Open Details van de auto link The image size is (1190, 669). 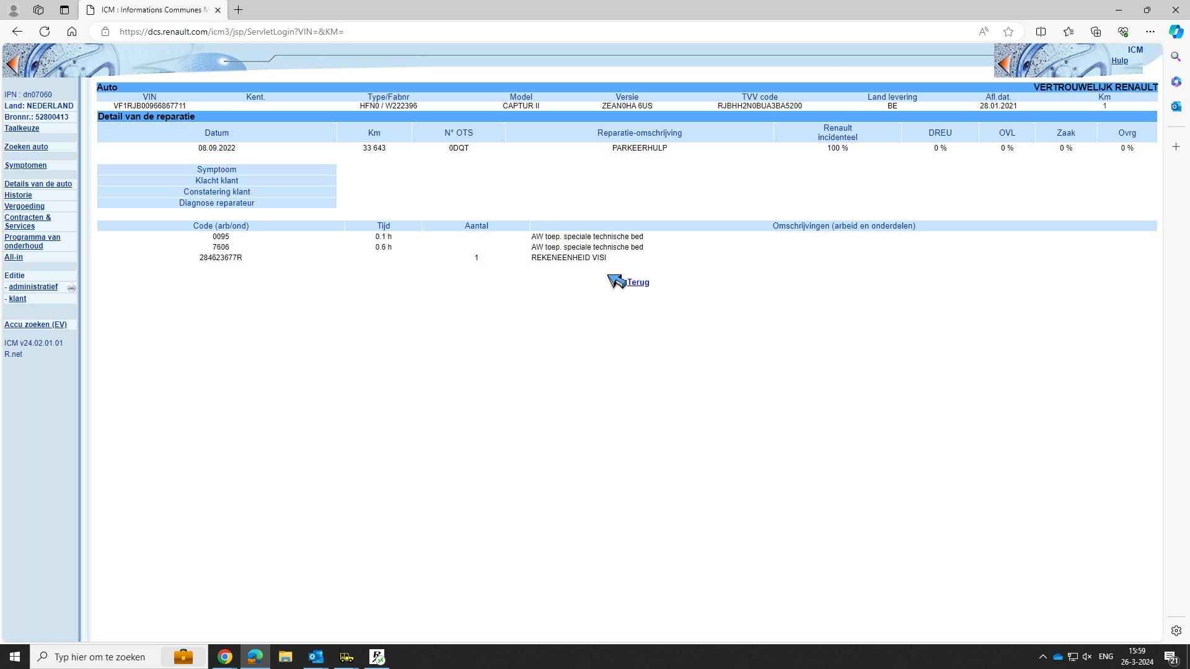pos(38,184)
